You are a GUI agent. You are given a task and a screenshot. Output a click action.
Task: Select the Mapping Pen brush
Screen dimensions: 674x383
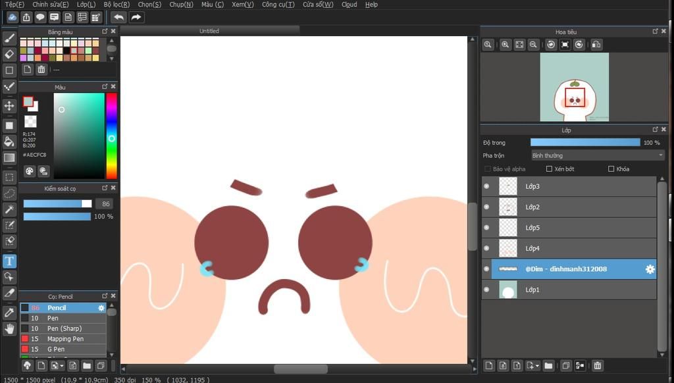[65, 339]
